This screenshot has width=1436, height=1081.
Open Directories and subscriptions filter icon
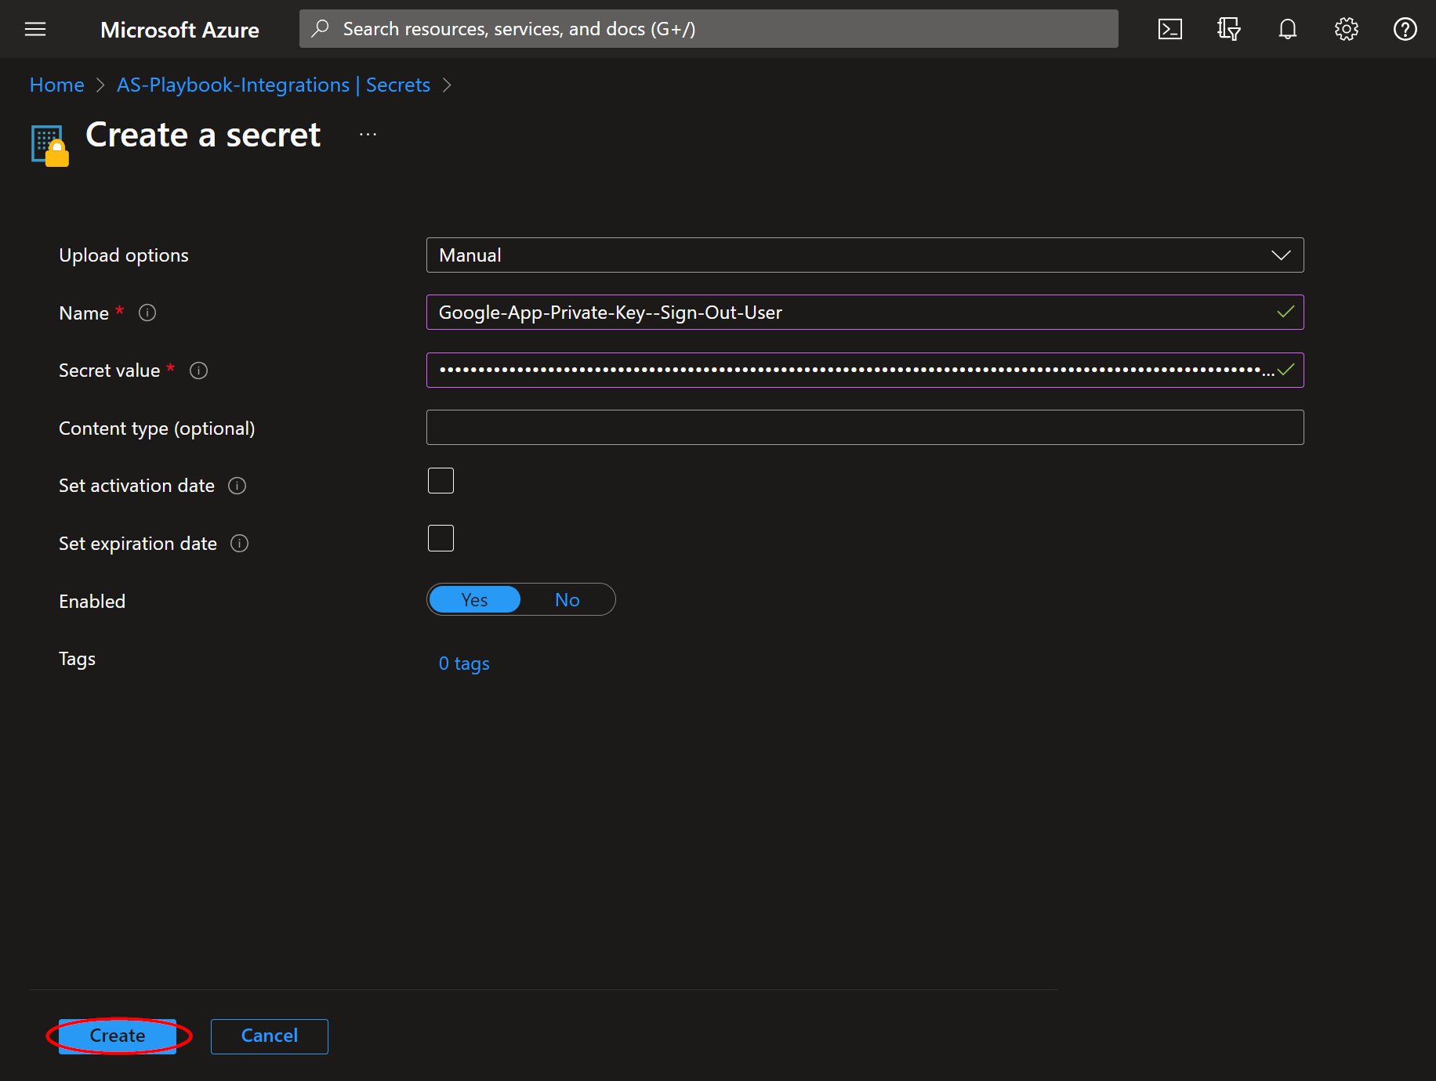tap(1228, 29)
